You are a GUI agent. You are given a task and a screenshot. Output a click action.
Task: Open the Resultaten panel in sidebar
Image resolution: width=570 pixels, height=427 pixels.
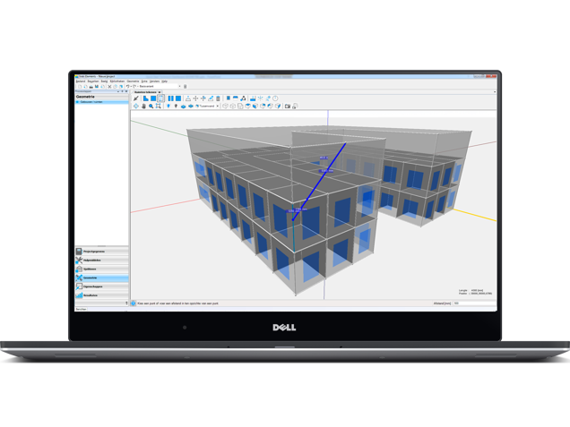(91, 295)
